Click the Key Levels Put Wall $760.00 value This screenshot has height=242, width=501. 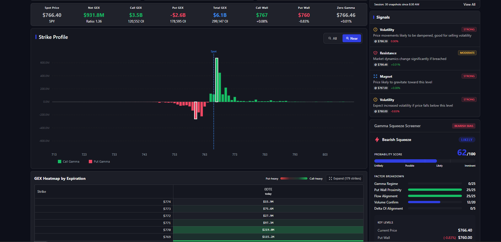tap(465, 238)
